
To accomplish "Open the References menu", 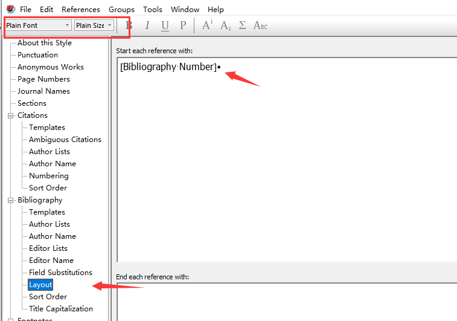I will (81, 9).
